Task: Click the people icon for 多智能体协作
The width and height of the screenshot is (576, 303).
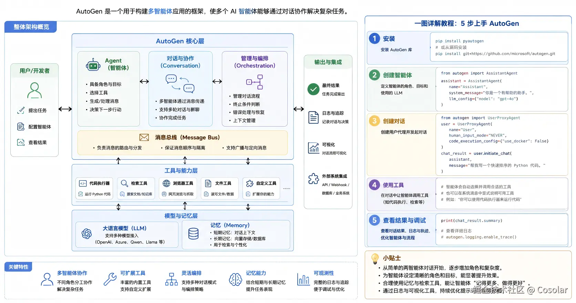Action: tap(47, 279)
